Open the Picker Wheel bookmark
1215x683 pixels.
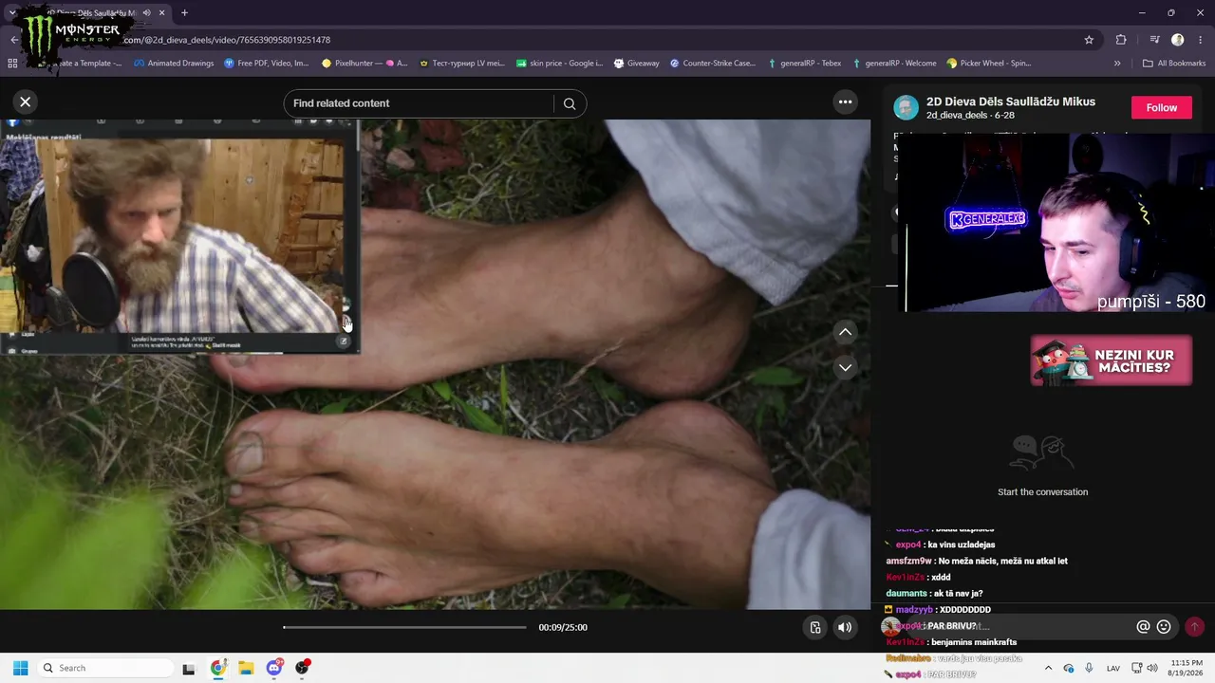point(989,64)
